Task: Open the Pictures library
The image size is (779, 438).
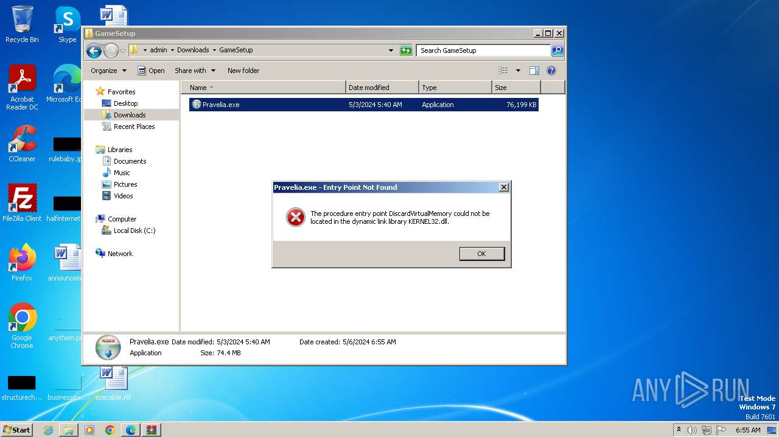Action: [125, 184]
